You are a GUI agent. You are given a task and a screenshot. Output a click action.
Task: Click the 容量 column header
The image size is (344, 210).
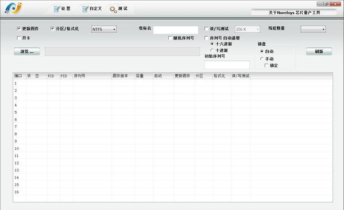pyautogui.click(x=144, y=76)
